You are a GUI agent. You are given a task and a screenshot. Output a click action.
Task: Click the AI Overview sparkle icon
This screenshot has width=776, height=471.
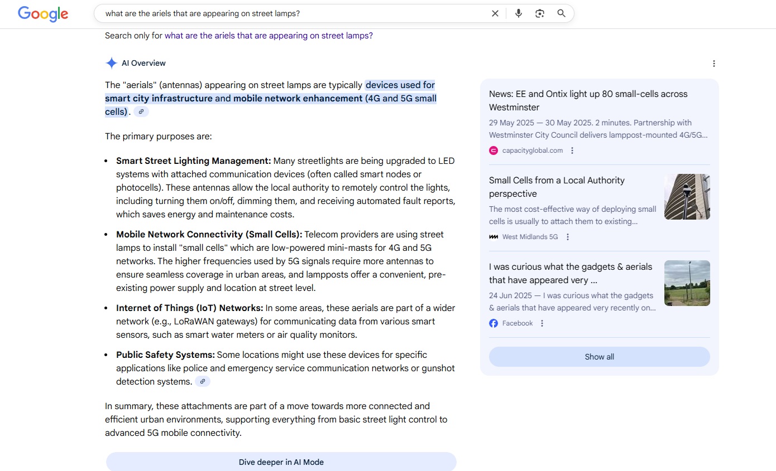click(x=112, y=63)
